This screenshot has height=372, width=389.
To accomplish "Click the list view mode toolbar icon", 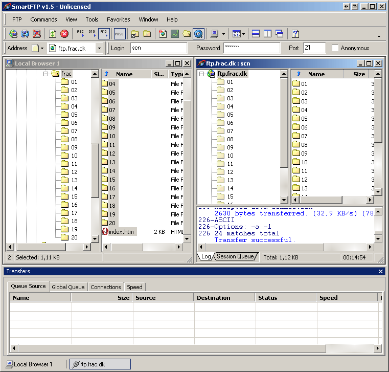I will [237, 34].
